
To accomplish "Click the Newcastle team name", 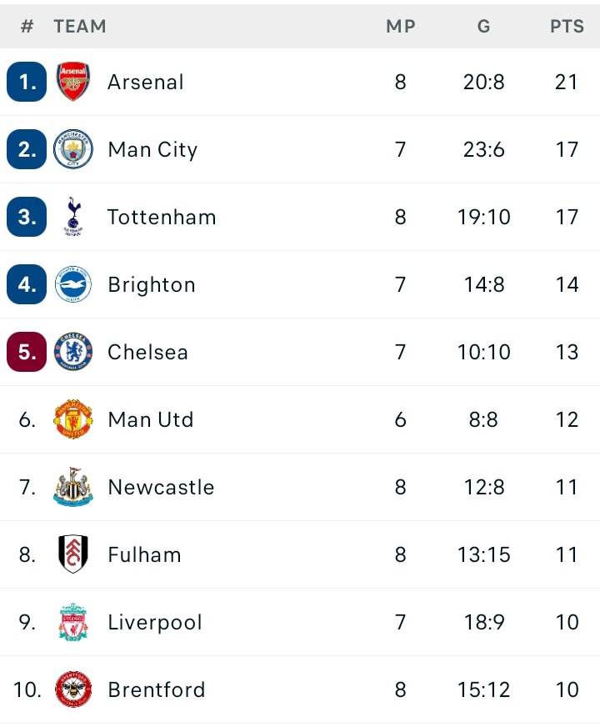I will 161,487.
